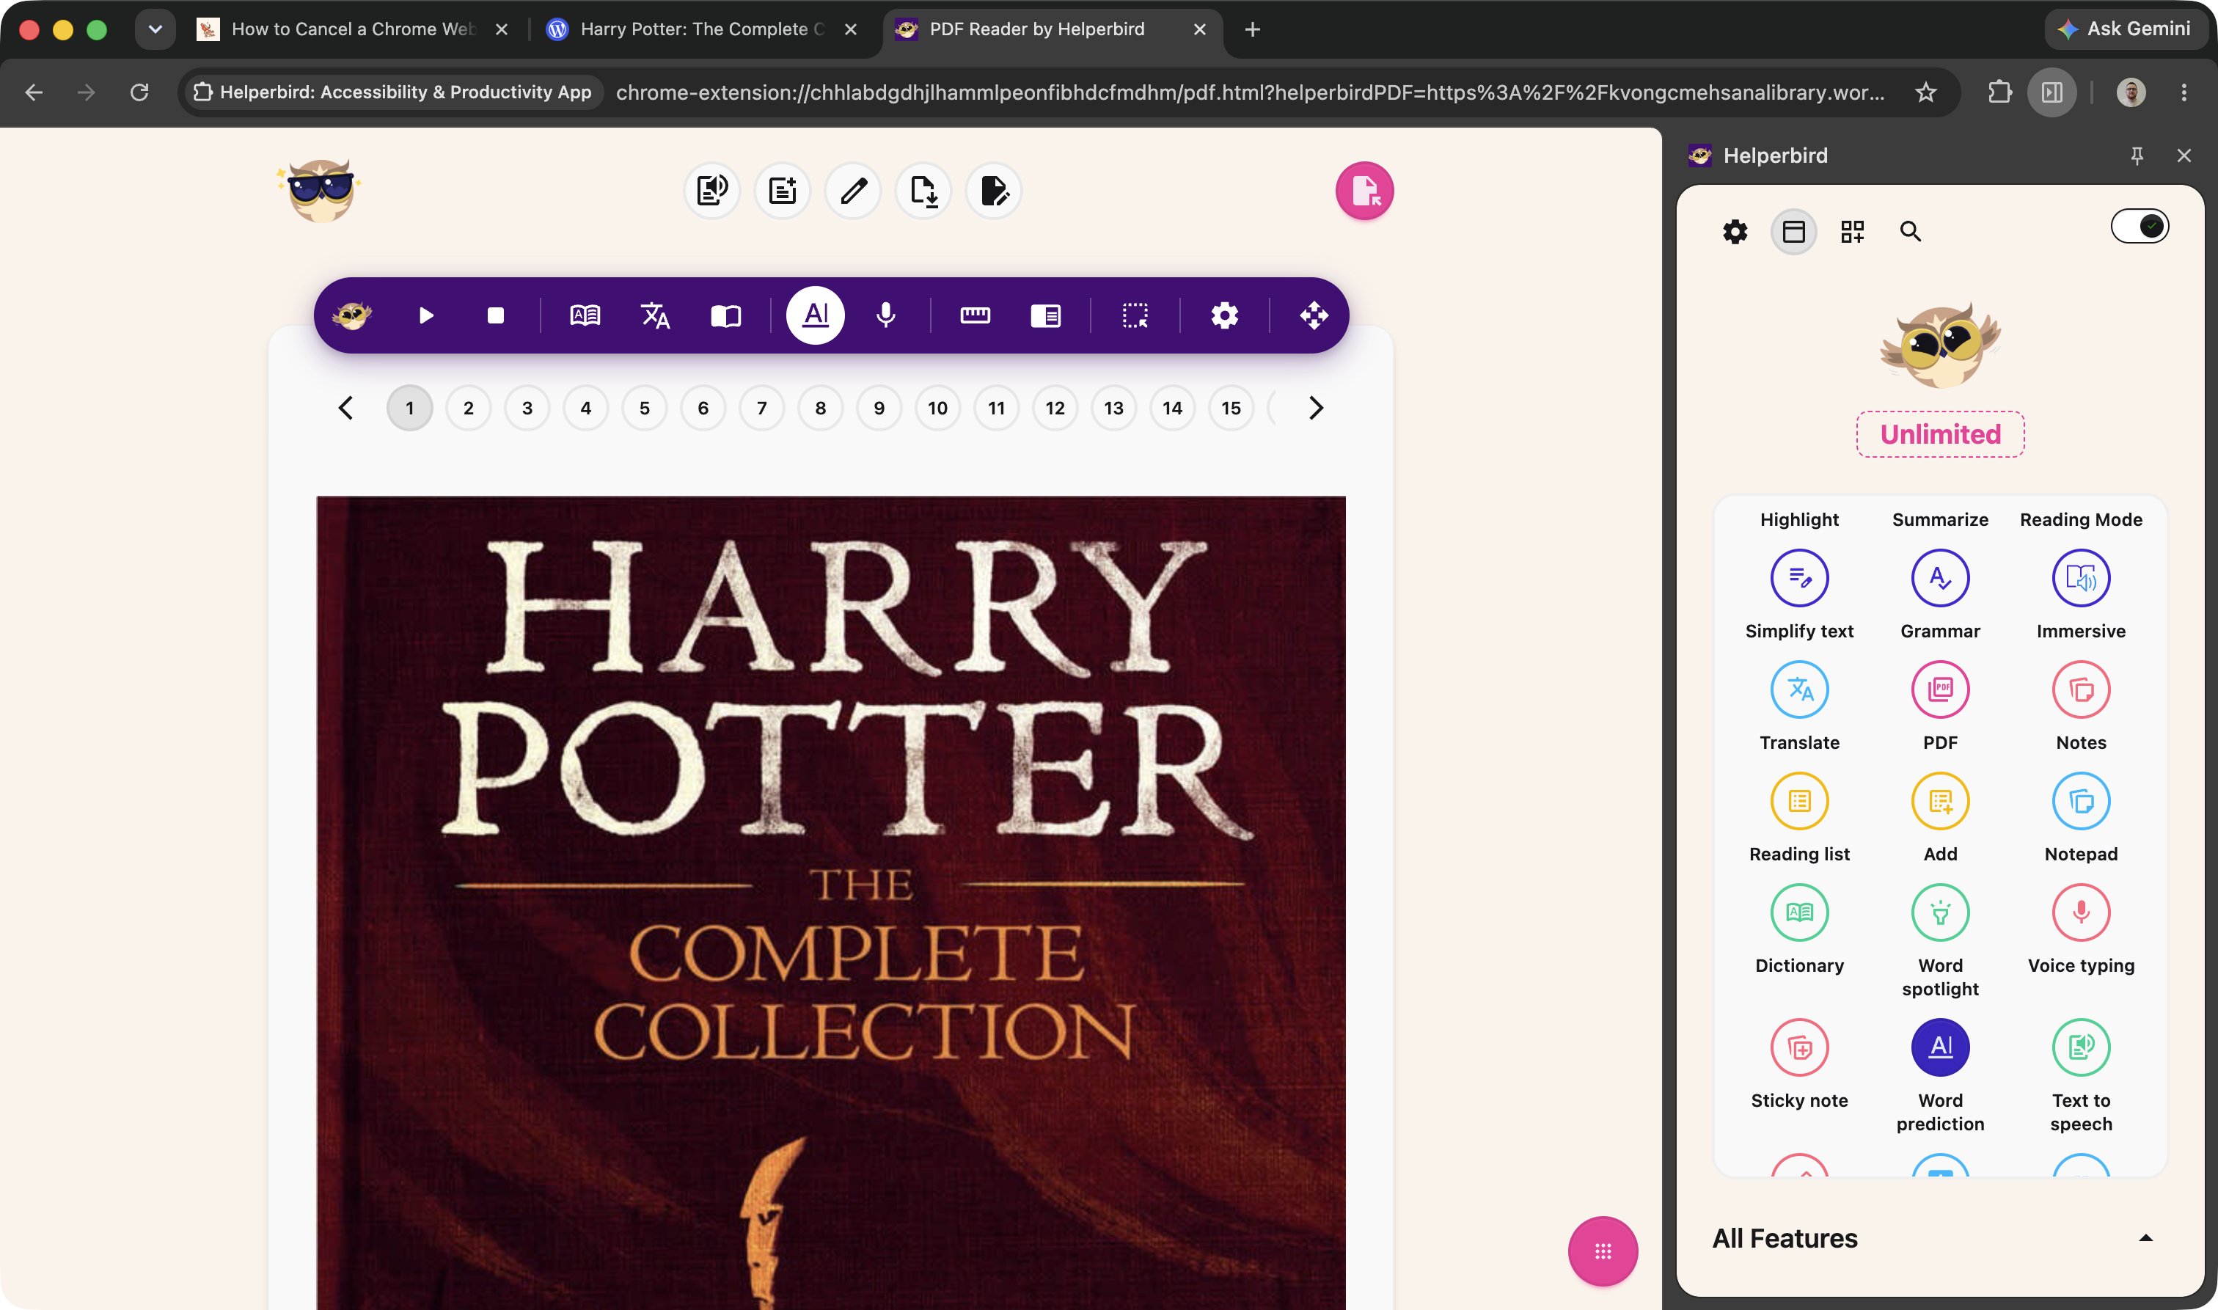The image size is (2218, 1310).
Task: Click the add note document icon in top toolbar
Action: pos(782,191)
